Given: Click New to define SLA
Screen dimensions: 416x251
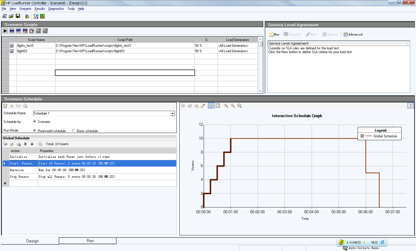Looking at the screenshot, I should point(274,34).
